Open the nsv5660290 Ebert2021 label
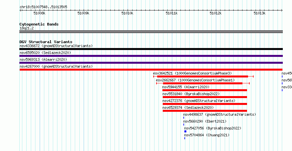Image resolution: width=292 pixels, height=151 pixels. pyautogui.click(x=205, y=121)
